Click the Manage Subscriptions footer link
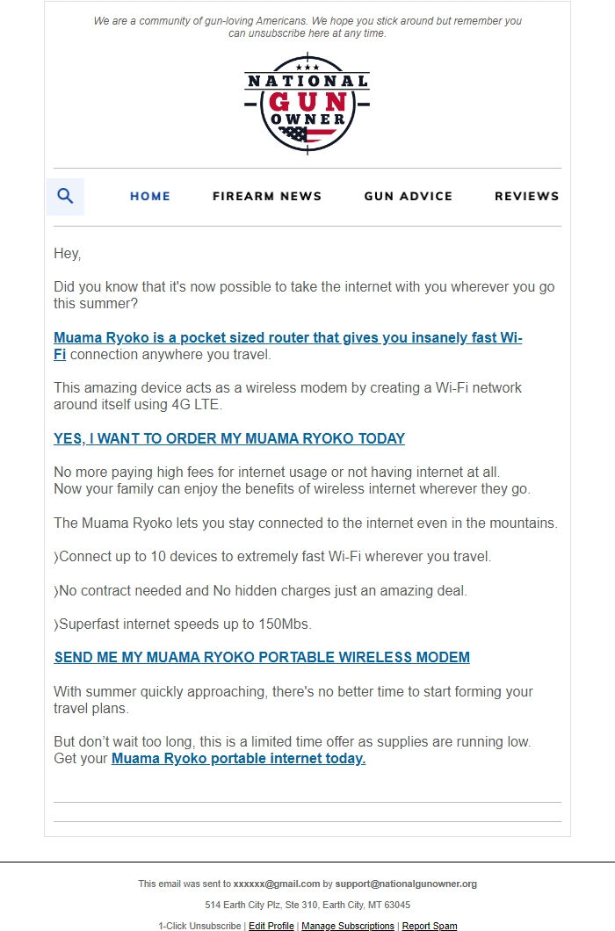Viewport: 615px width, 931px height. click(348, 926)
